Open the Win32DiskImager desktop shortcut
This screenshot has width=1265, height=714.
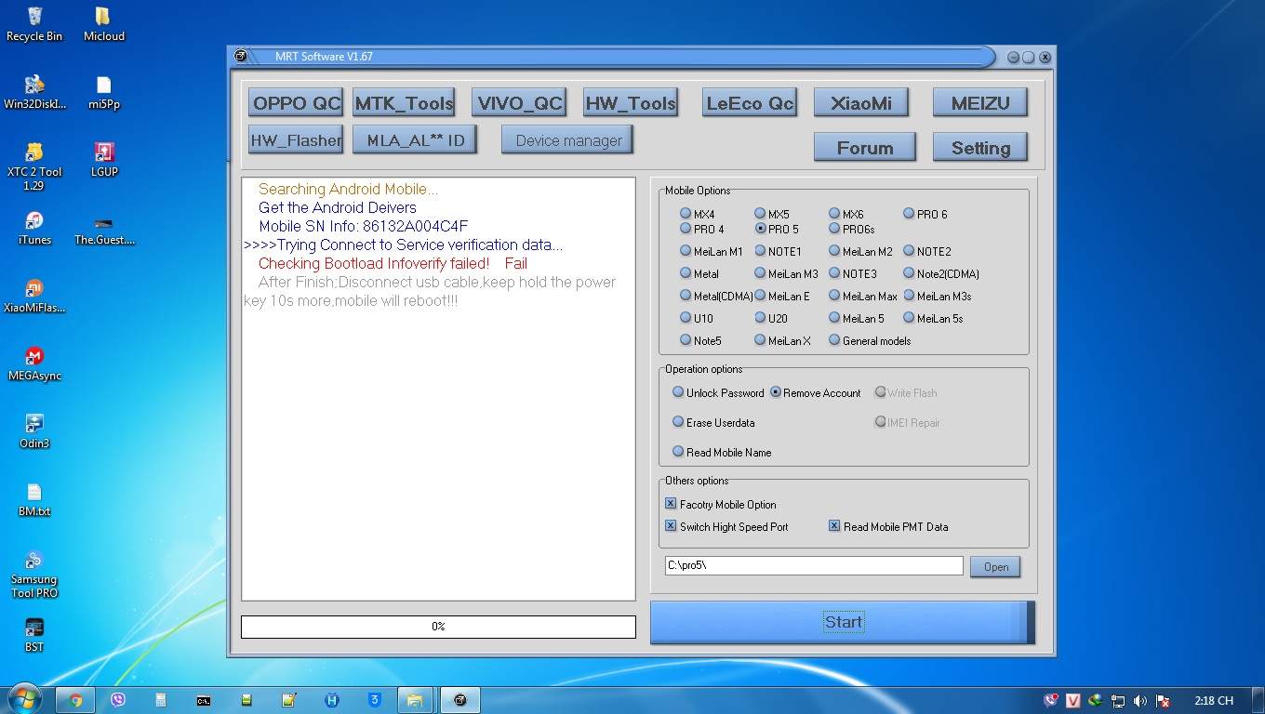click(x=34, y=92)
